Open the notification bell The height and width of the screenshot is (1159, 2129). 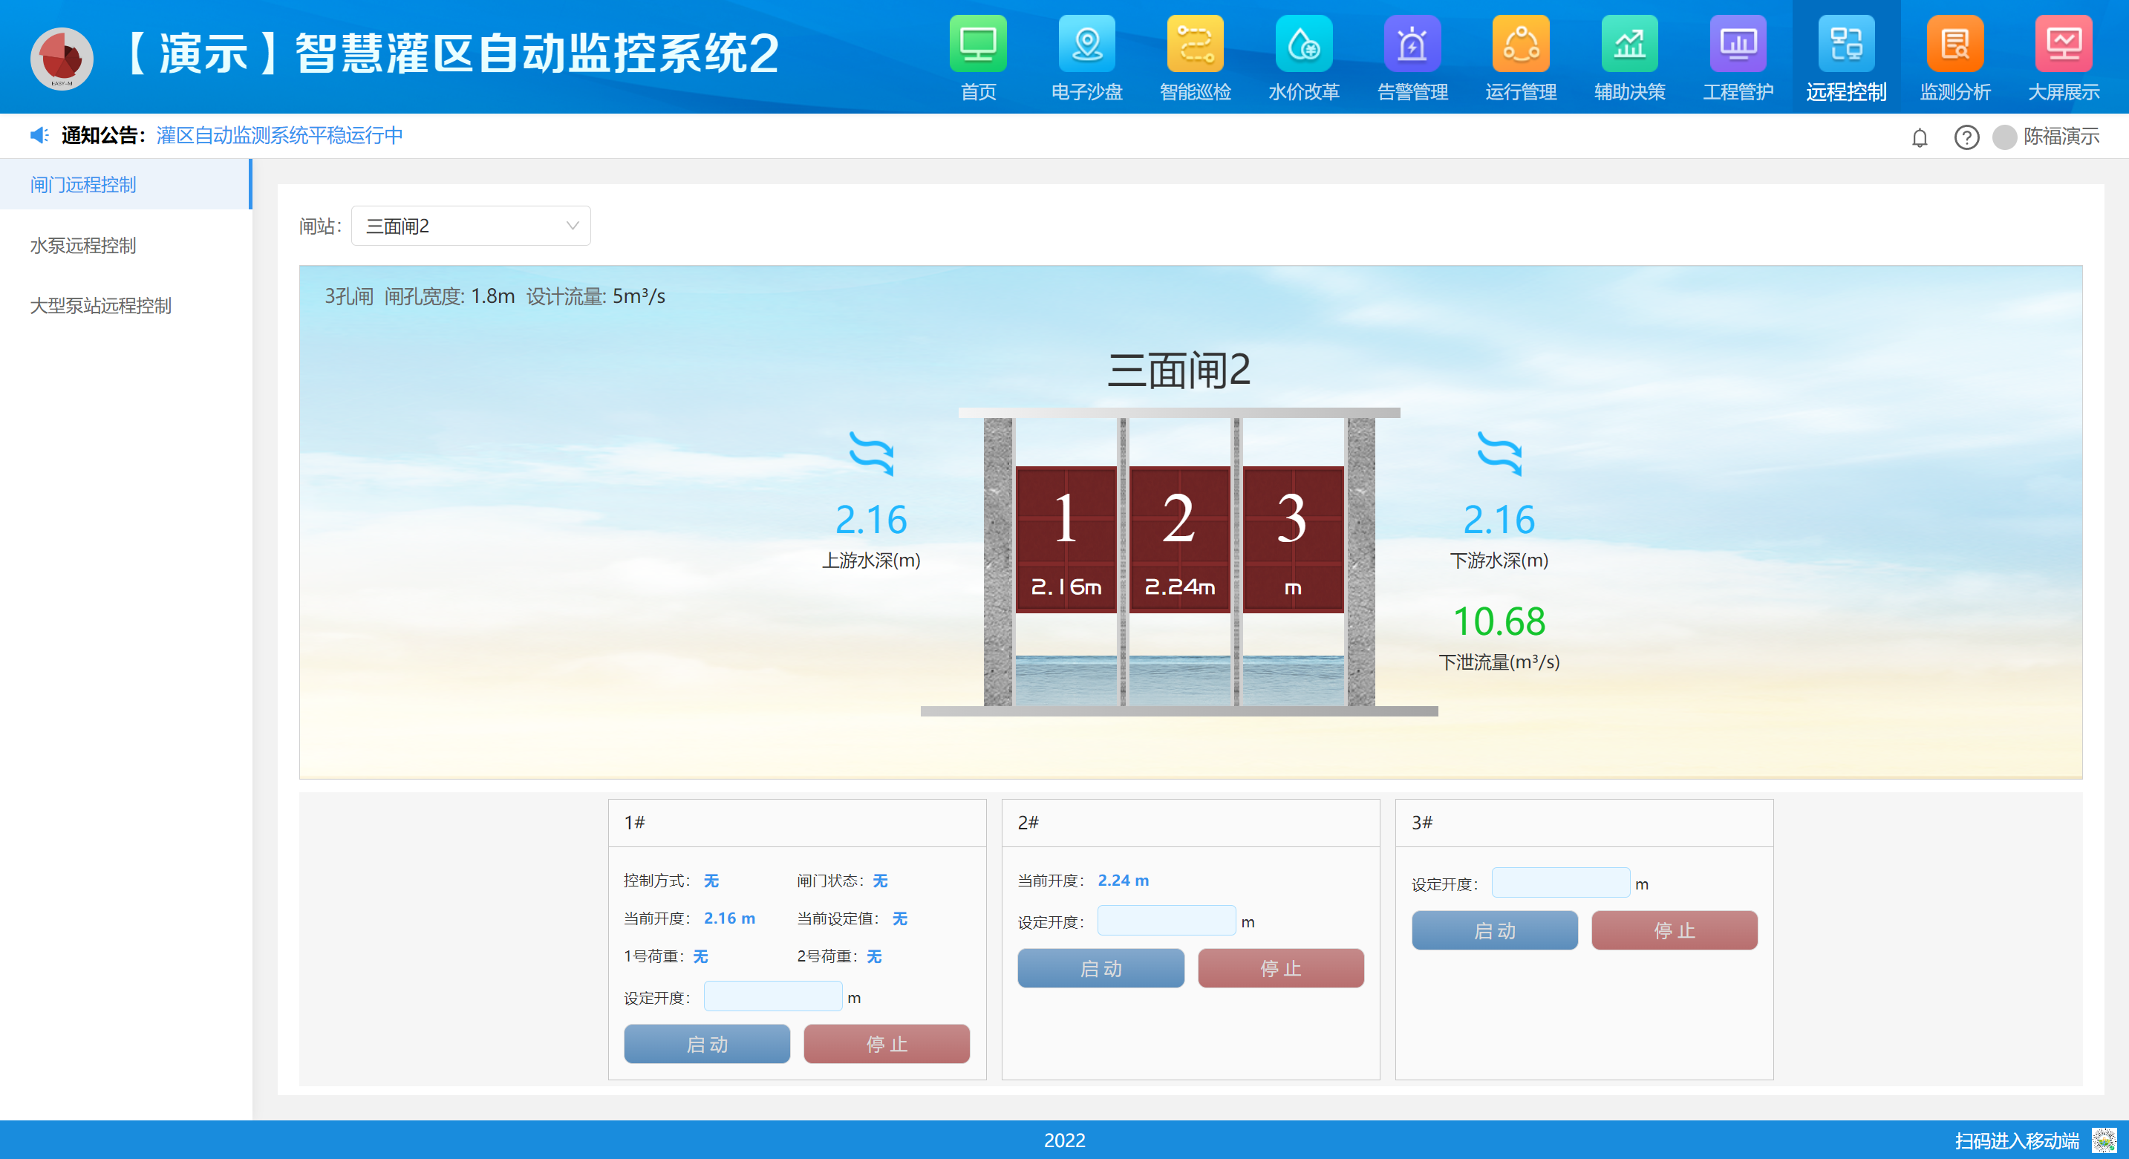(1919, 137)
